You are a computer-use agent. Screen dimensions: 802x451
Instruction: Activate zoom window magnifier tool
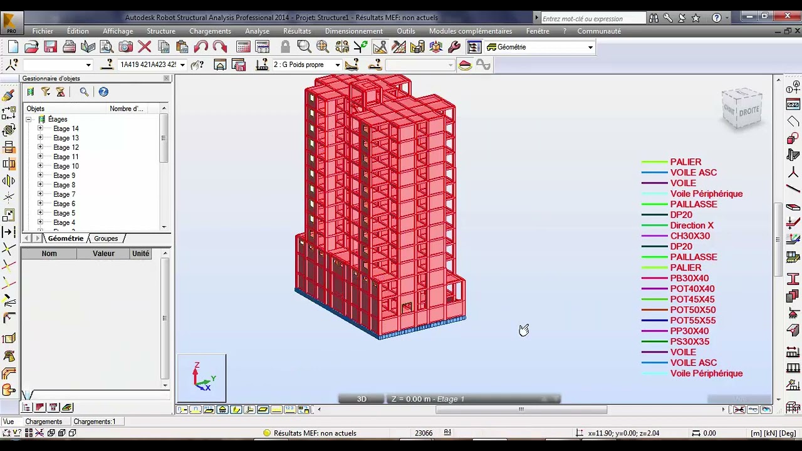304,47
